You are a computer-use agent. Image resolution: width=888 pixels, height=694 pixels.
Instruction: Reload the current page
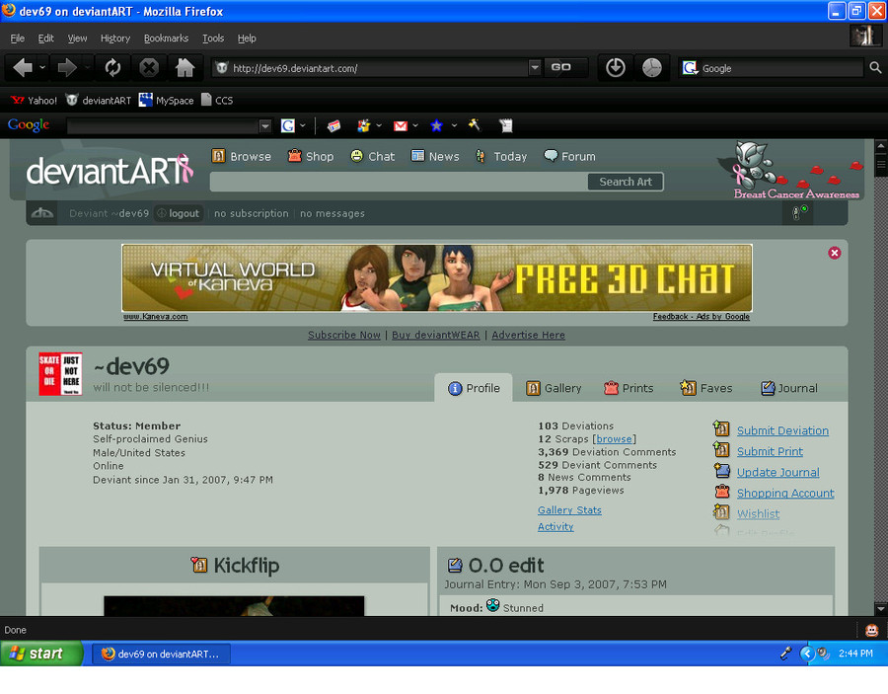112,68
